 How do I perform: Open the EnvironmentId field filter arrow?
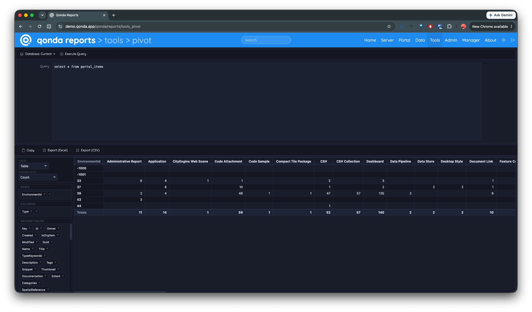45,194
